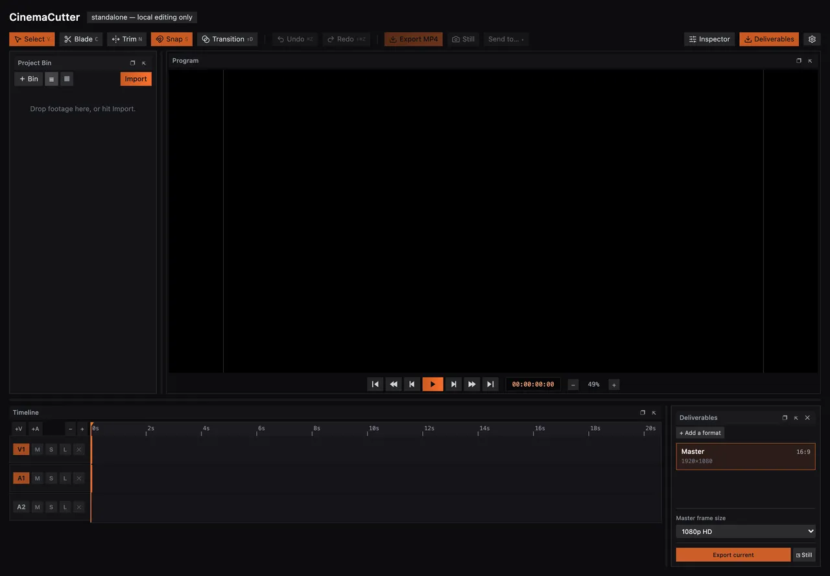
Task: Zoom in the Program viewer
Action: coord(614,385)
